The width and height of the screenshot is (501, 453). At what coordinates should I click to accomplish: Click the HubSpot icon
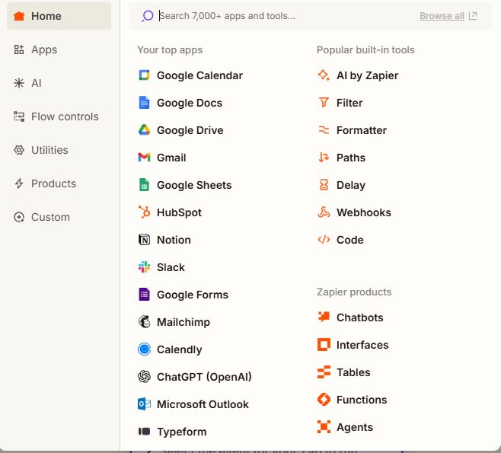pos(144,212)
